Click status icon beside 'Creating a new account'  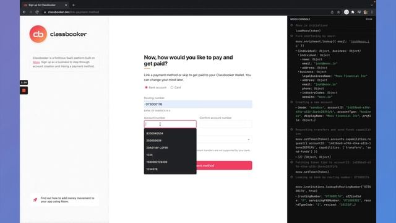(x=291, y=102)
